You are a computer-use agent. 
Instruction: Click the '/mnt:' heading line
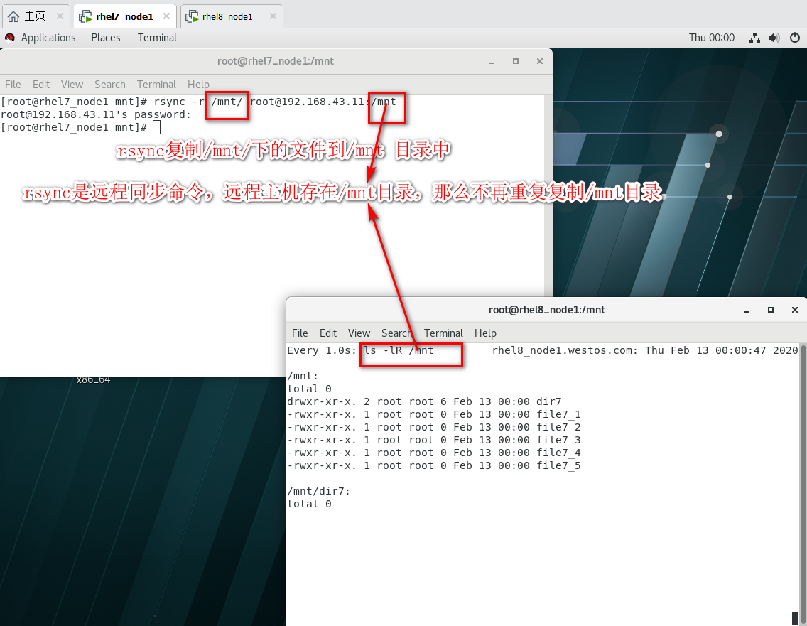303,377
